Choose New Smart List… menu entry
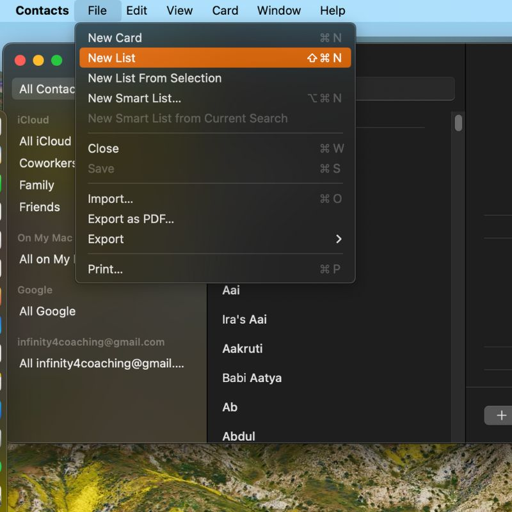Screen dimensions: 512x512 pos(215,98)
